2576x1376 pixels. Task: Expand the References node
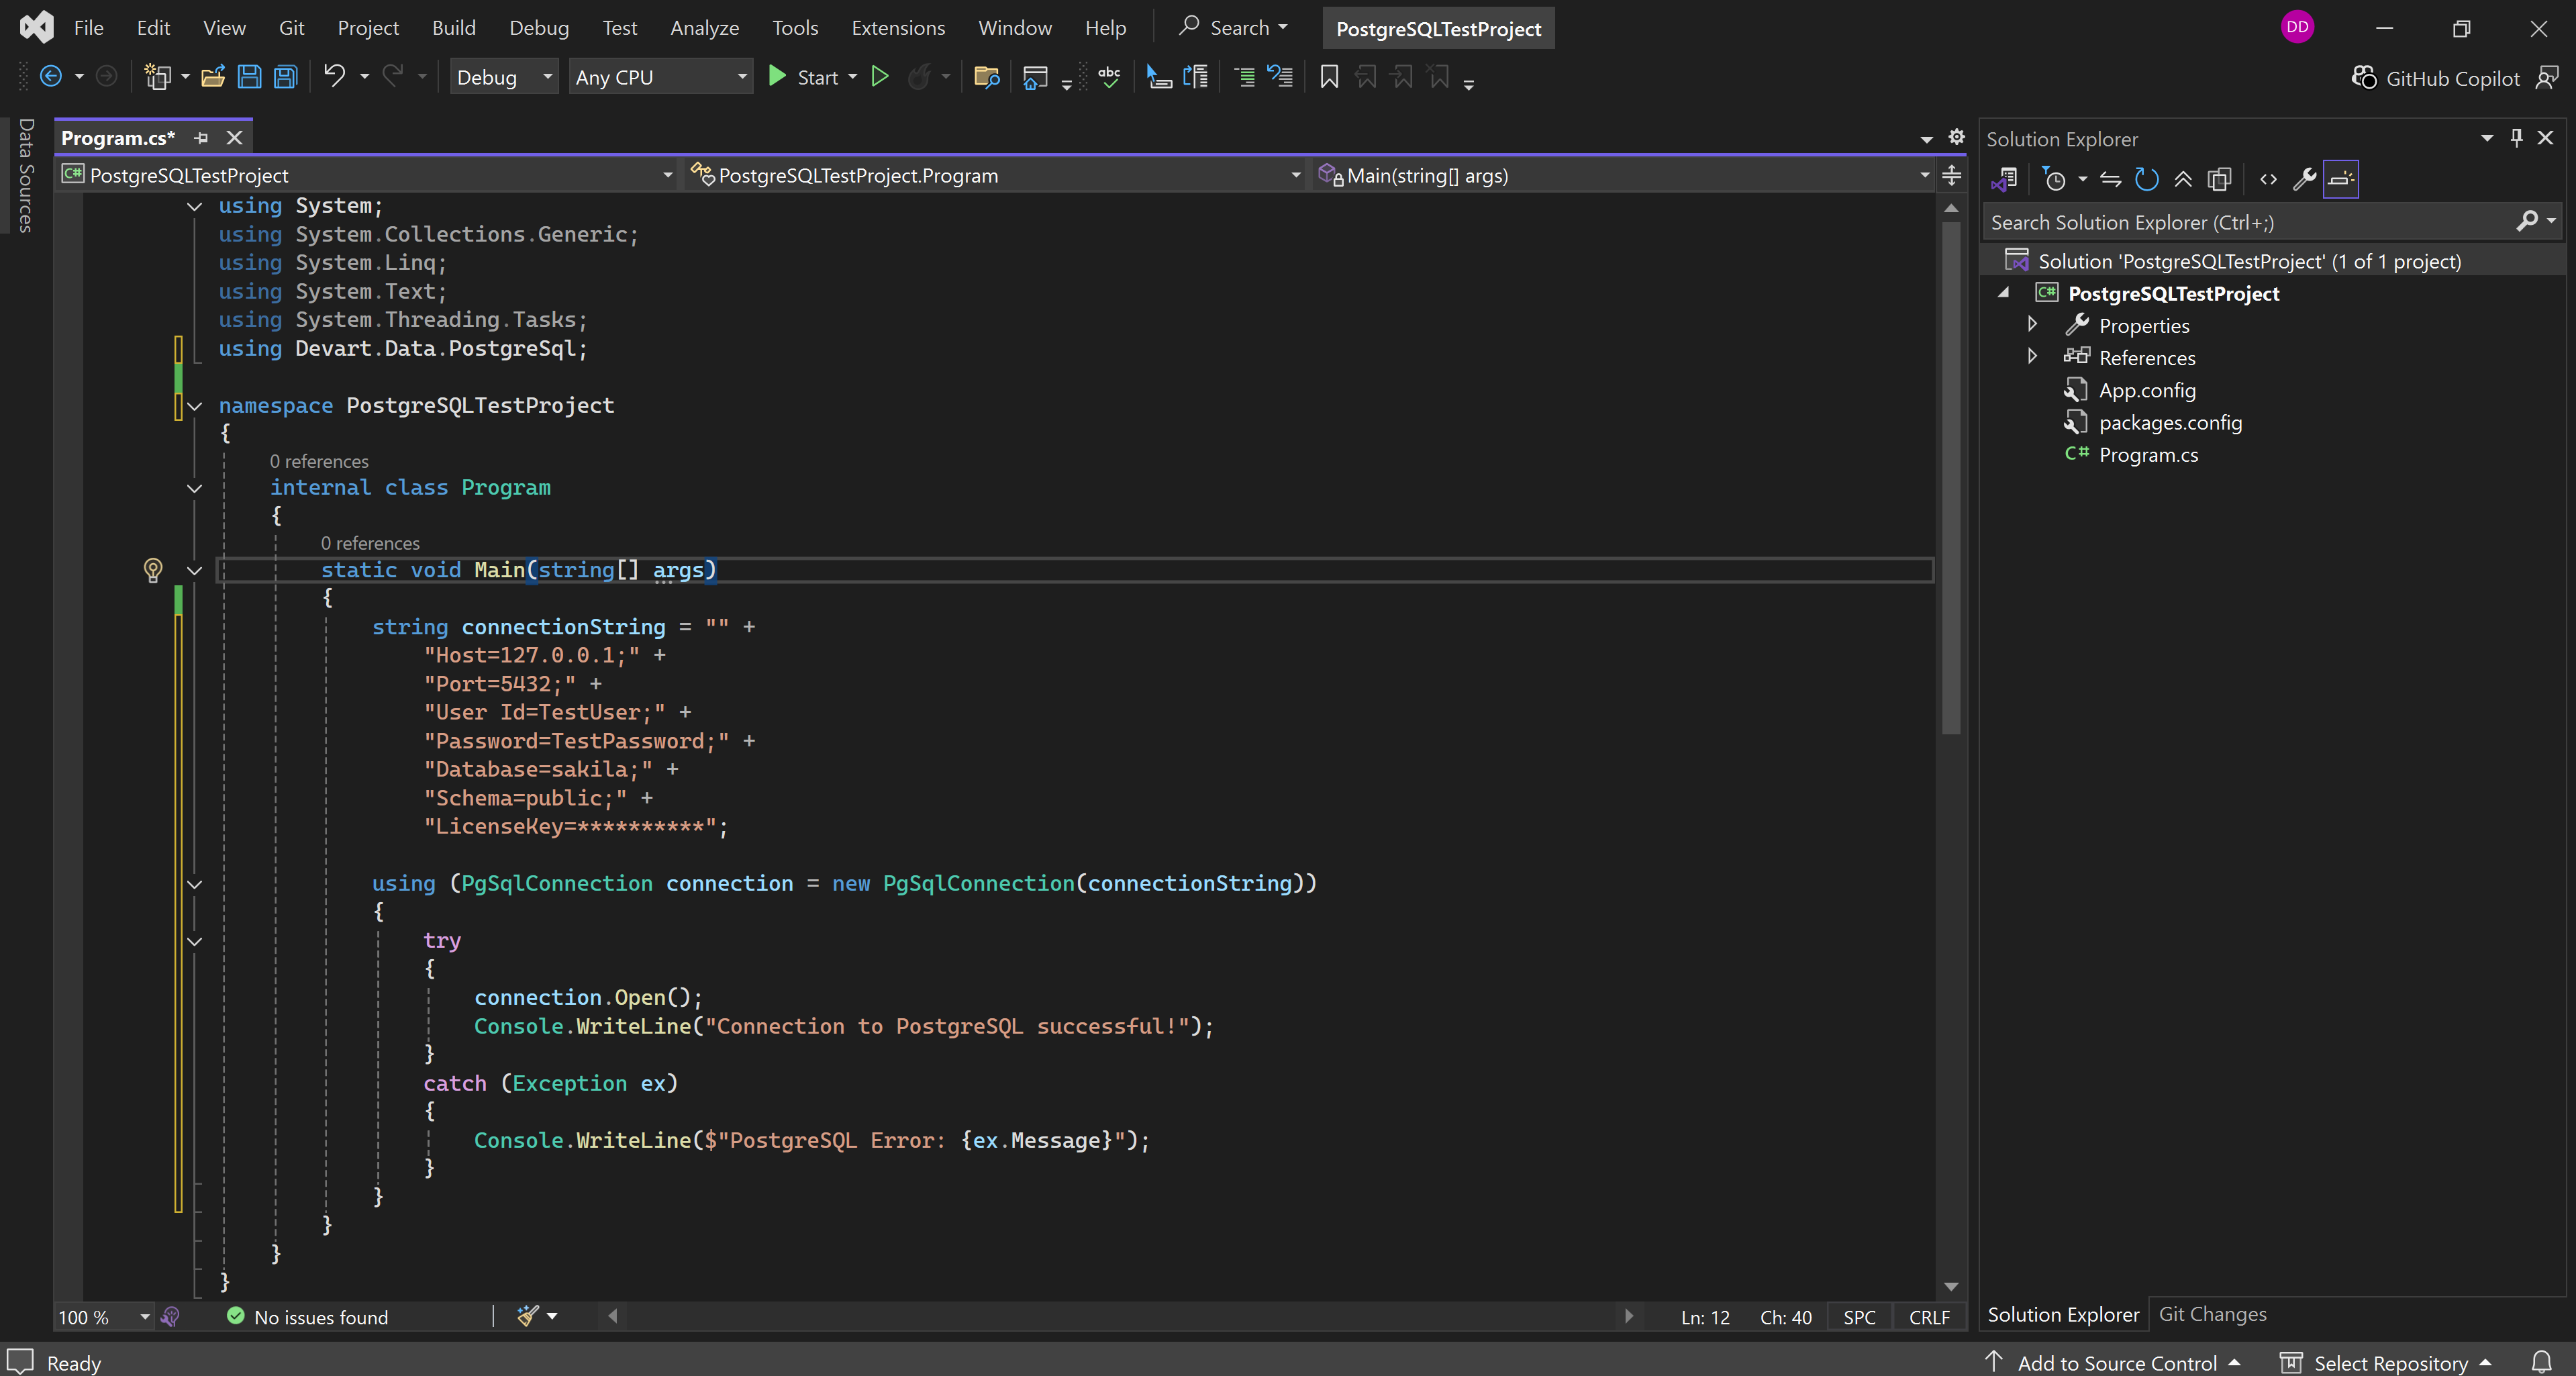pyautogui.click(x=2032, y=356)
